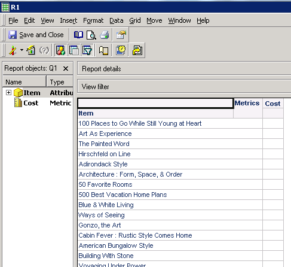The height and width of the screenshot is (267, 291).
Task: Click the run report lightning chart icon
Action: (31, 50)
